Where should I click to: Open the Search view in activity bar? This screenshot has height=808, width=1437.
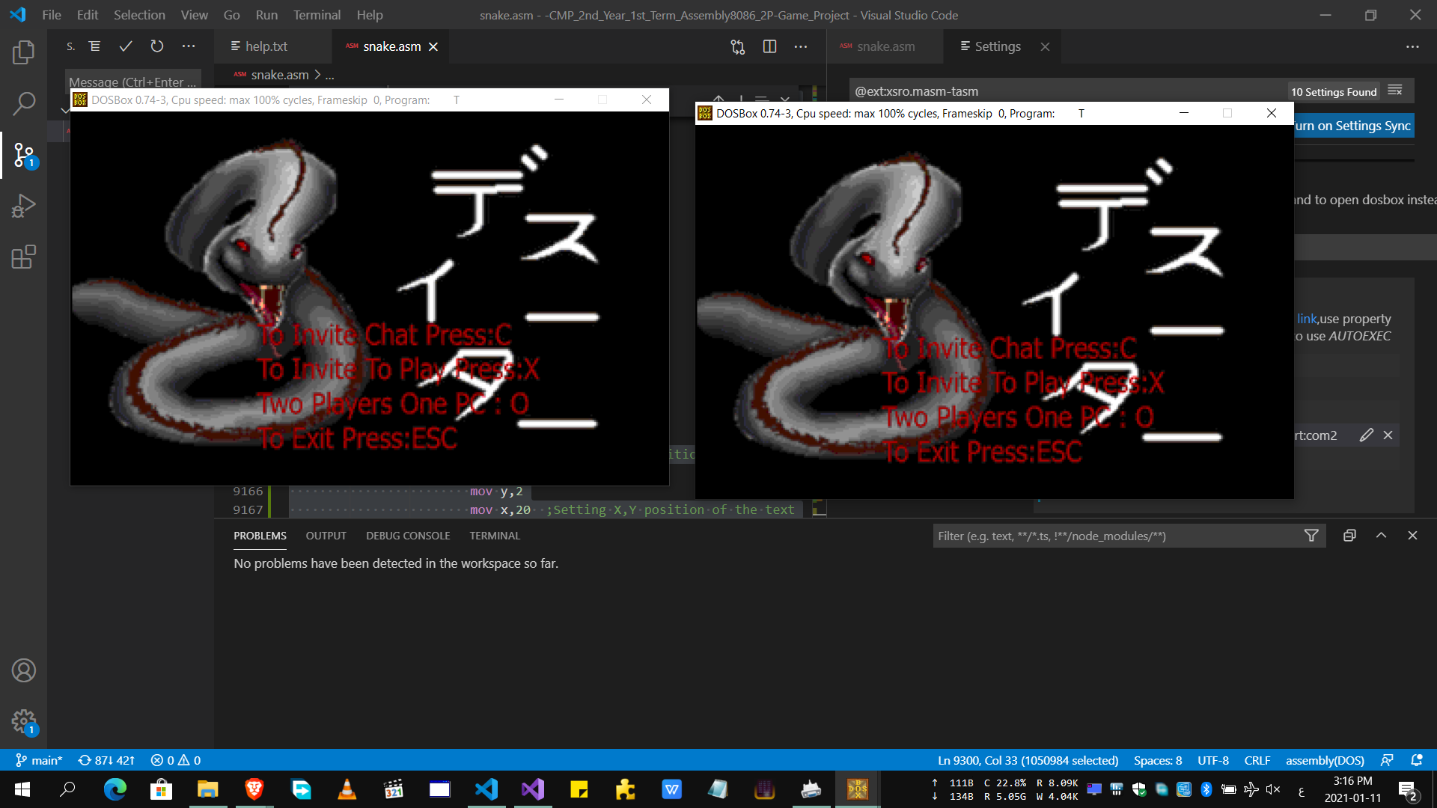click(x=23, y=103)
